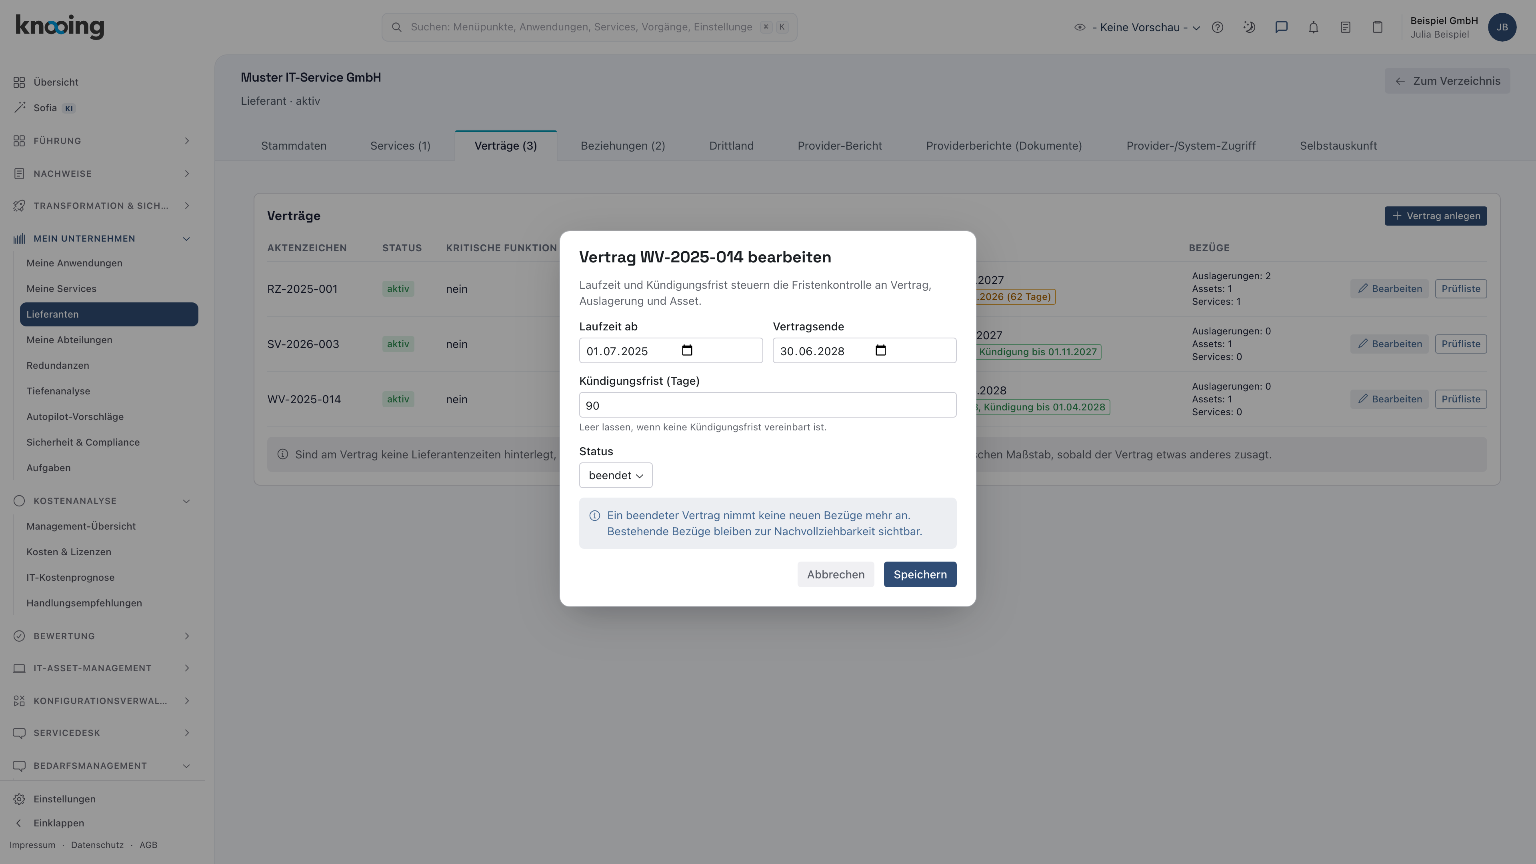Image resolution: width=1536 pixels, height=864 pixels.
Task: Open calendar picker for Vertragsende
Action: [x=881, y=351]
